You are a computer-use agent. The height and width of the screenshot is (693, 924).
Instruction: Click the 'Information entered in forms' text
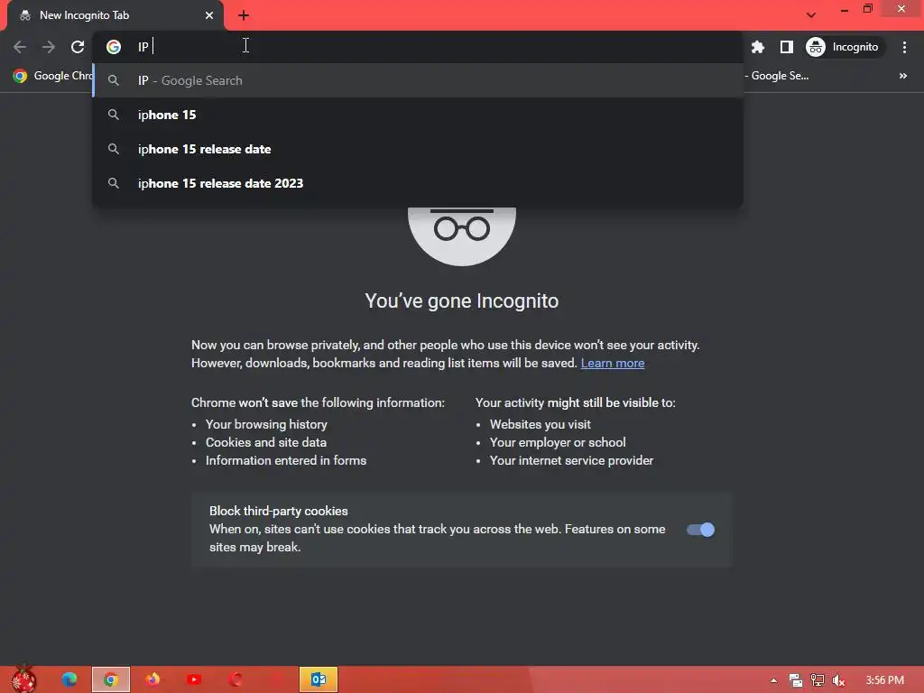coord(286,460)
